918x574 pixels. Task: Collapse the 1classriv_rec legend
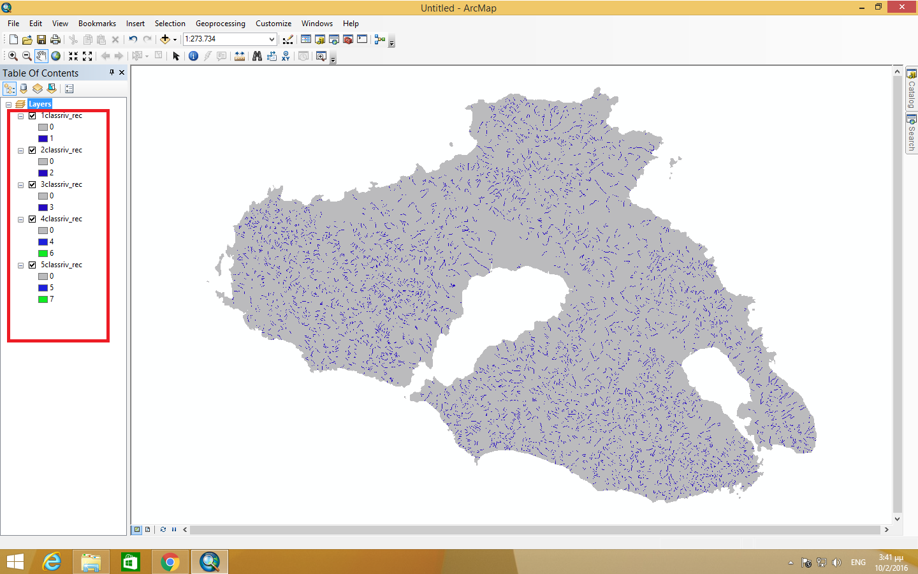pos(20,116)
